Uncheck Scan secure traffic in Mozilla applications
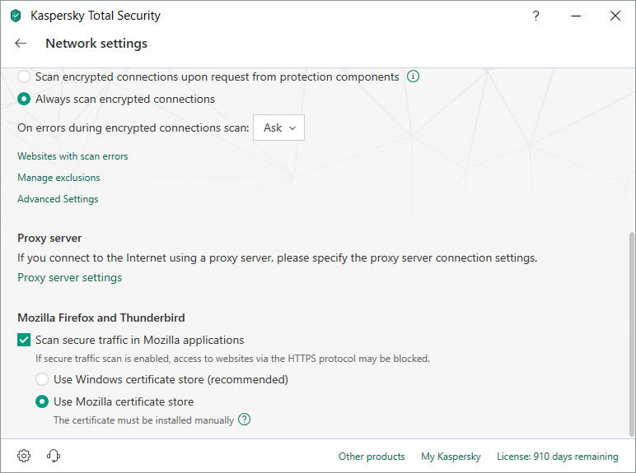This screenshot has width=636, height=473. [x=25, y=340]
